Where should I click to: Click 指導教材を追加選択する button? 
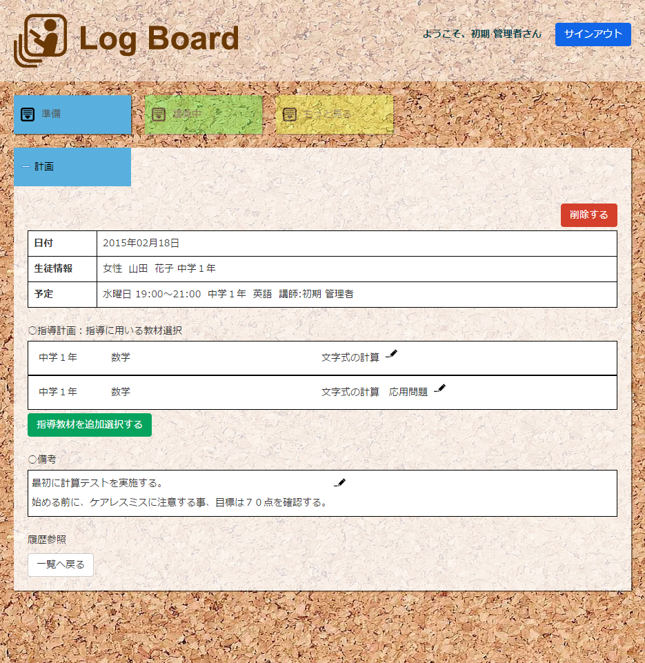90,425
